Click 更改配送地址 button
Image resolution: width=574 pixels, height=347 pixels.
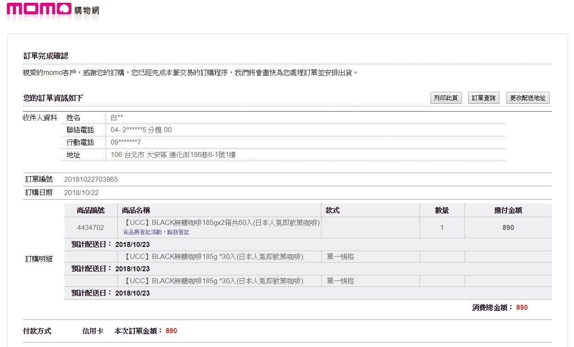[x=528, y=98]
